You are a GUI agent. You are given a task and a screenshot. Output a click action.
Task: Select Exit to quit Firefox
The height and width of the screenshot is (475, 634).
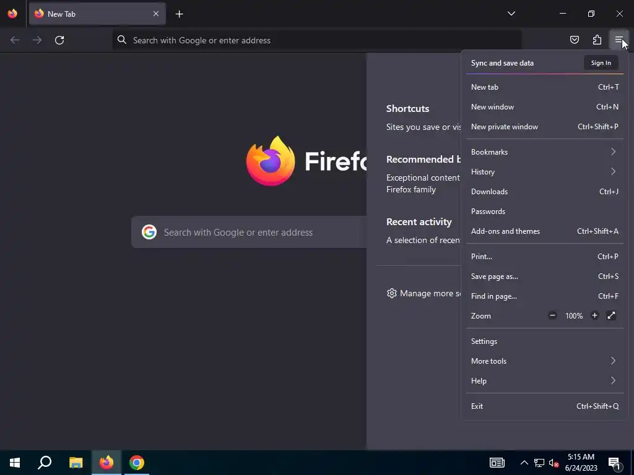point(545,406)
